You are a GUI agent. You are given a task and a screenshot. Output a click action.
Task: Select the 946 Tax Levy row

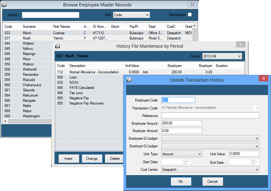[89, 93]
